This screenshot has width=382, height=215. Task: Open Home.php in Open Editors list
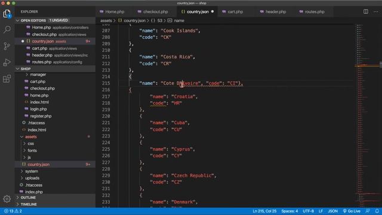(x=55, y=27)
